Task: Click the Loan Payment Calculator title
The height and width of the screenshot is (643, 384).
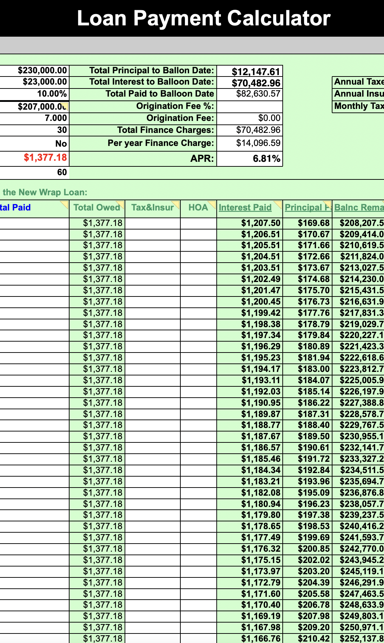Action: pos(204,18)
